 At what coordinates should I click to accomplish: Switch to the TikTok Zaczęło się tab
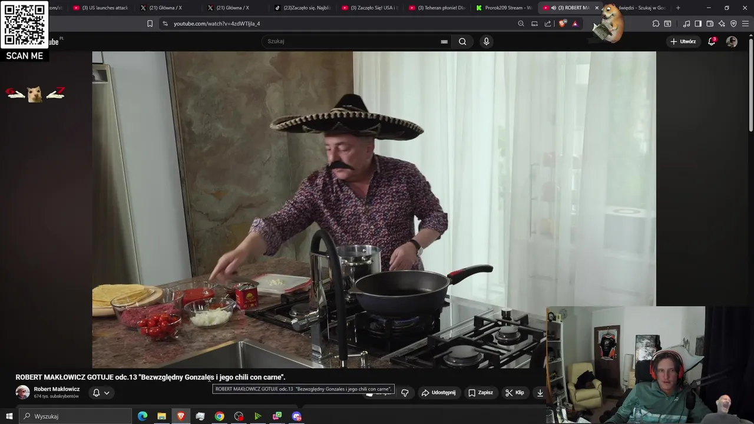[303, 8]
